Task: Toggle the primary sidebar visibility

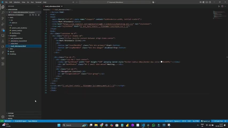Action: point(203,2)
